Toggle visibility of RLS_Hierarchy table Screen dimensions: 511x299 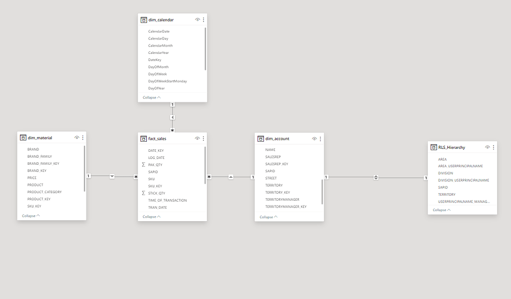tap(488, 147)
